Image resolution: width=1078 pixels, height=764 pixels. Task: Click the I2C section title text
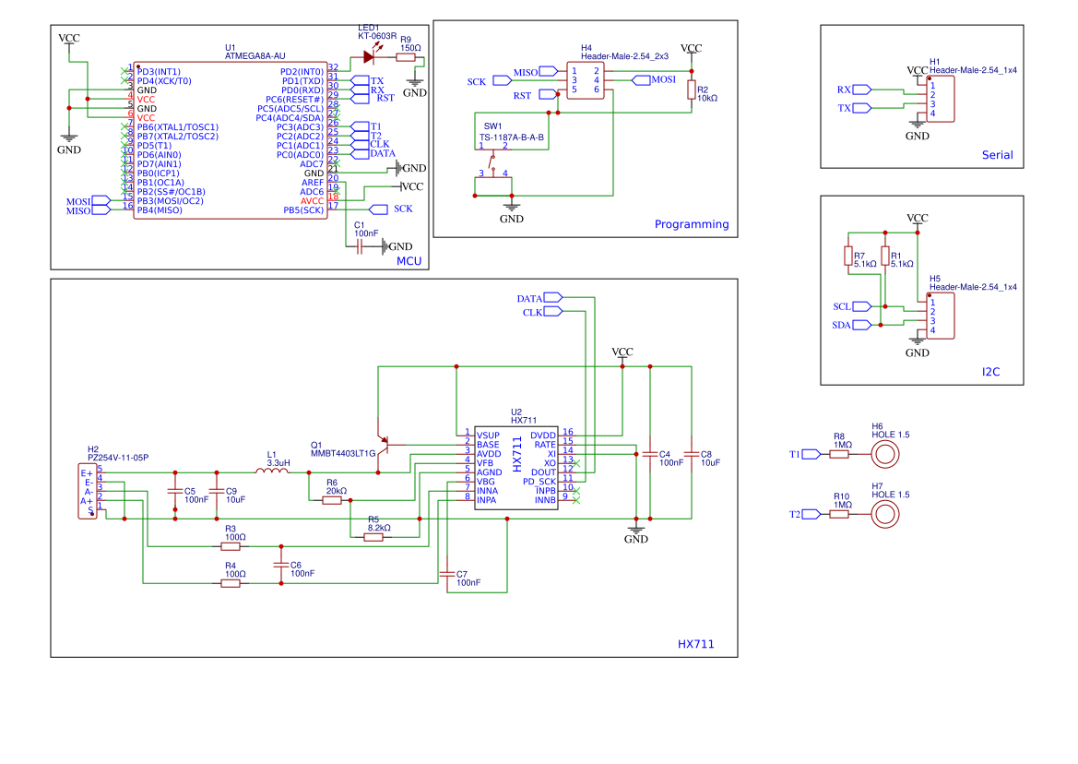coord(992,373)
